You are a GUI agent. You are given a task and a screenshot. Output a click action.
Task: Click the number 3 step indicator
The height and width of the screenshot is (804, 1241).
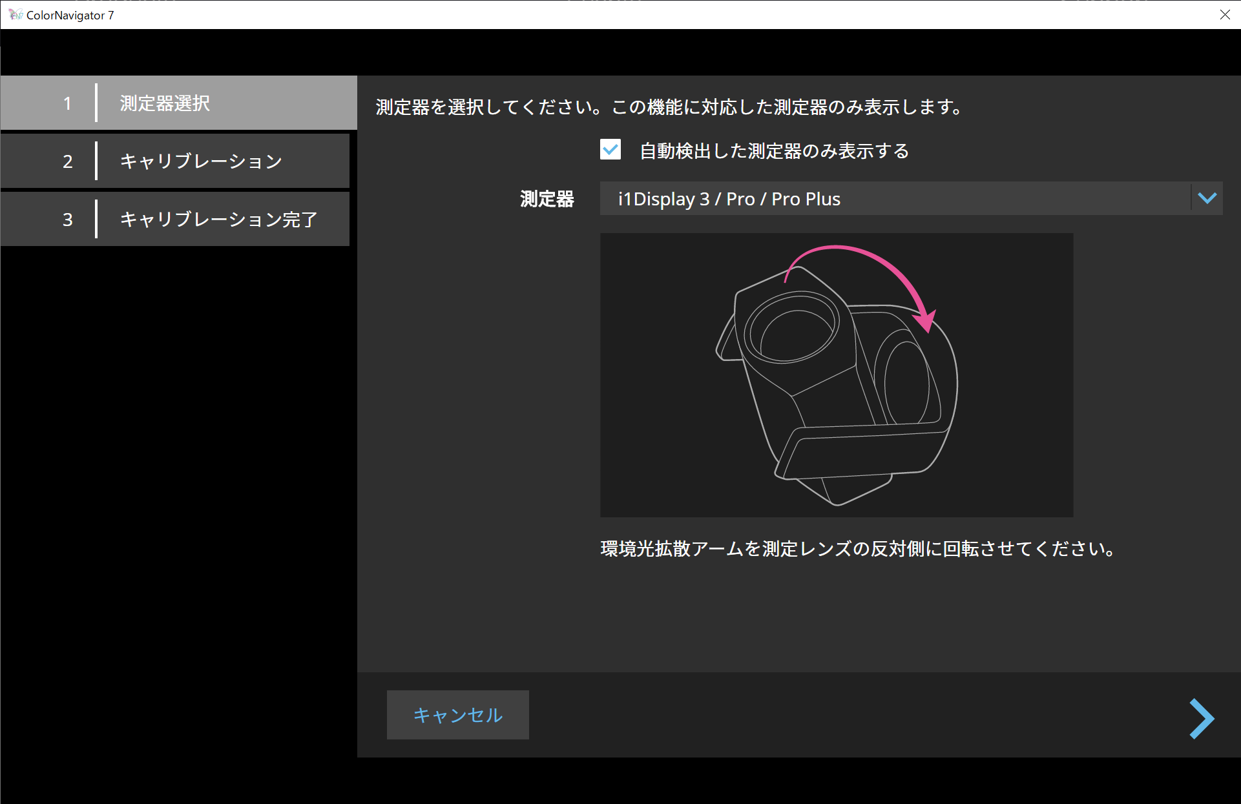[x=67, y=220]
